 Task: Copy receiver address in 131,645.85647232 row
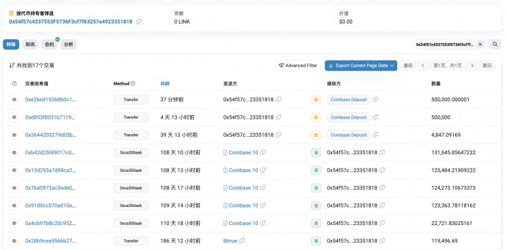click(382, 152)
